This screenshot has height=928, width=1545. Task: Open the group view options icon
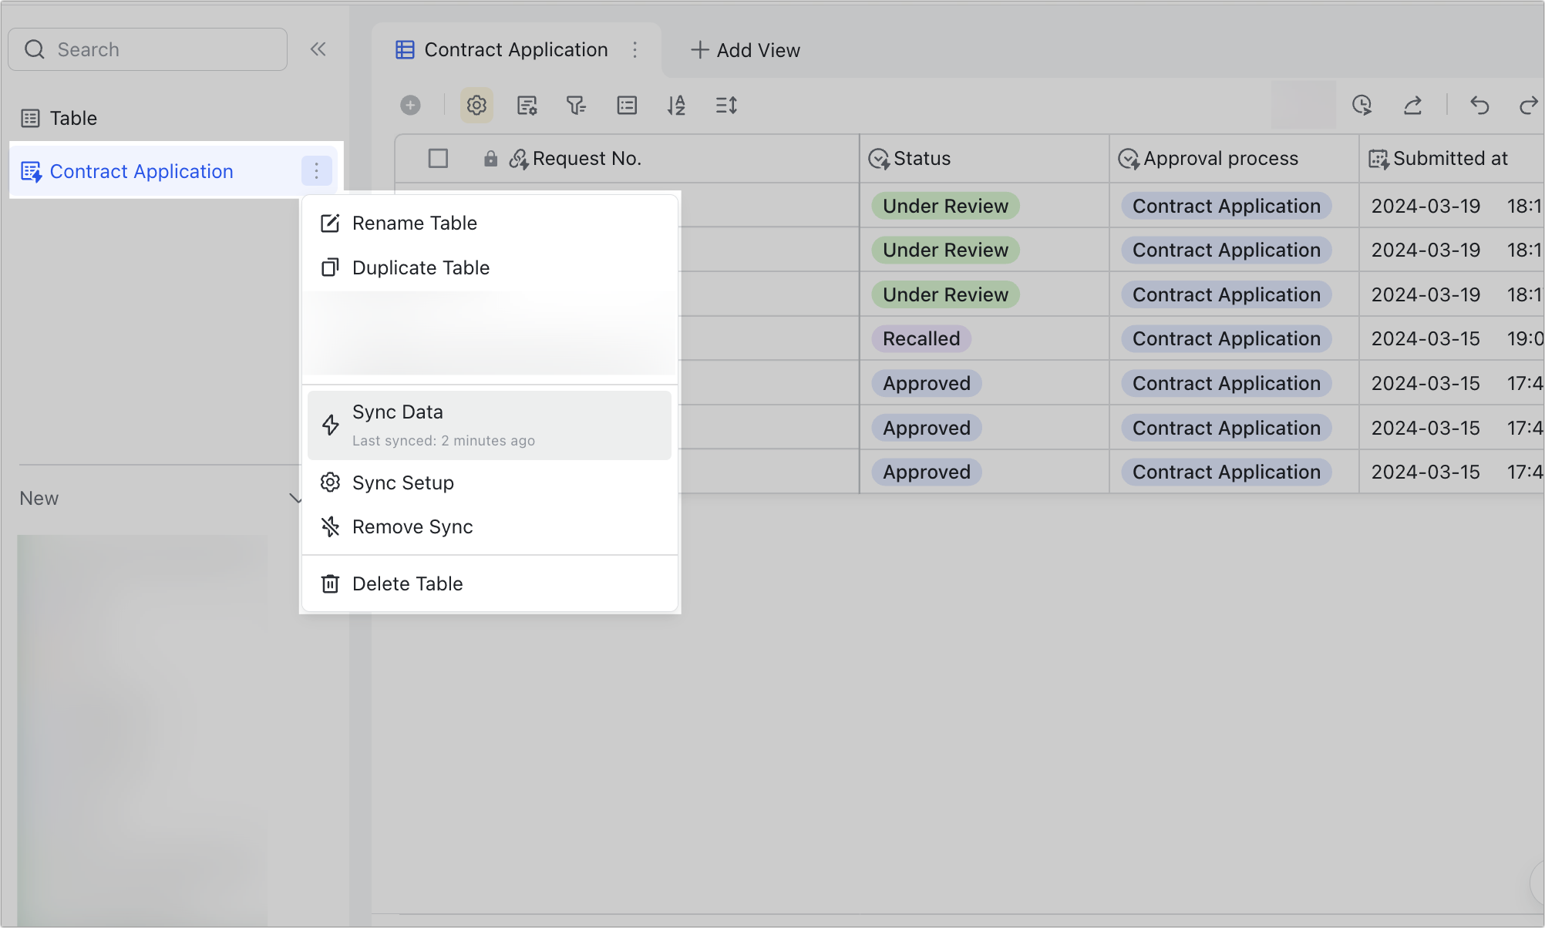(627, 105)
